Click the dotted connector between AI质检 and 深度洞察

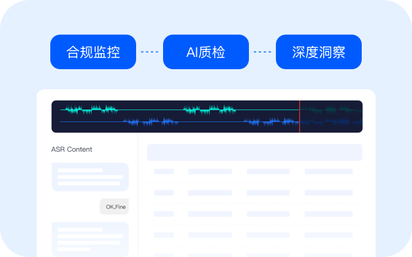coord(262,52)
